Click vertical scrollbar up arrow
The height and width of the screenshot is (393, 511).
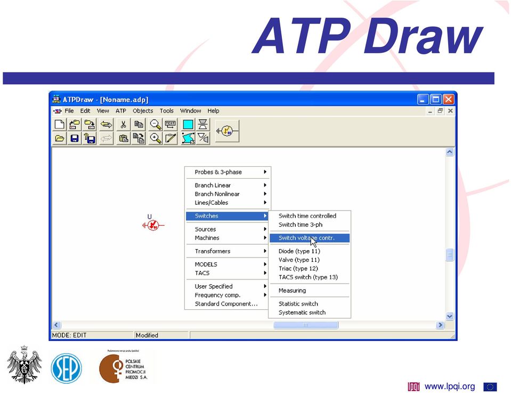[x=450, y=152]
